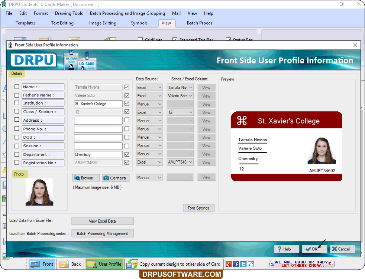Check the box left of Name label
The image size is (365, 279).
point(17,87)
